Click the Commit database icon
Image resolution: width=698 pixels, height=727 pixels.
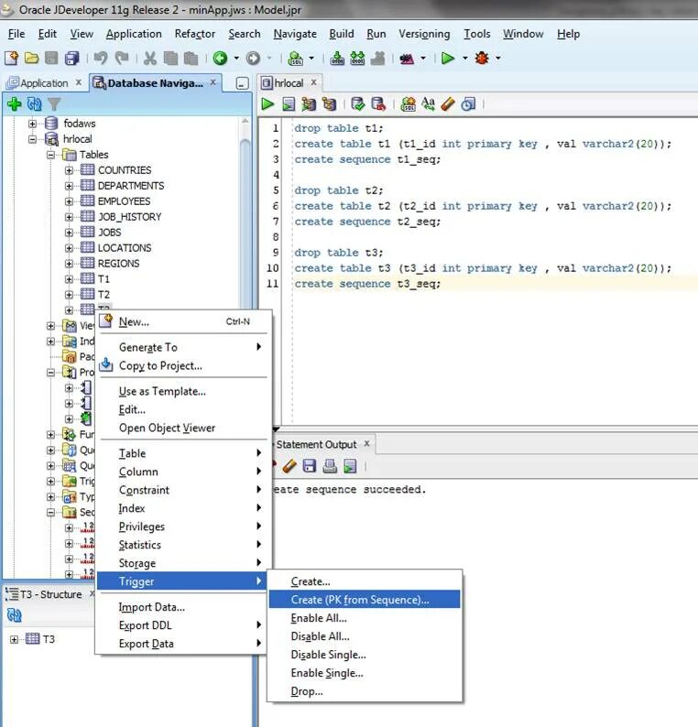tap(357, 103)
